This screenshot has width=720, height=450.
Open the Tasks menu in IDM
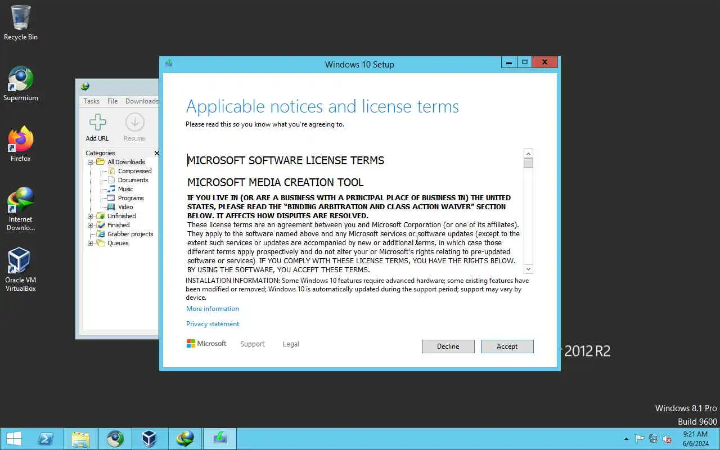tap(91, 101)
